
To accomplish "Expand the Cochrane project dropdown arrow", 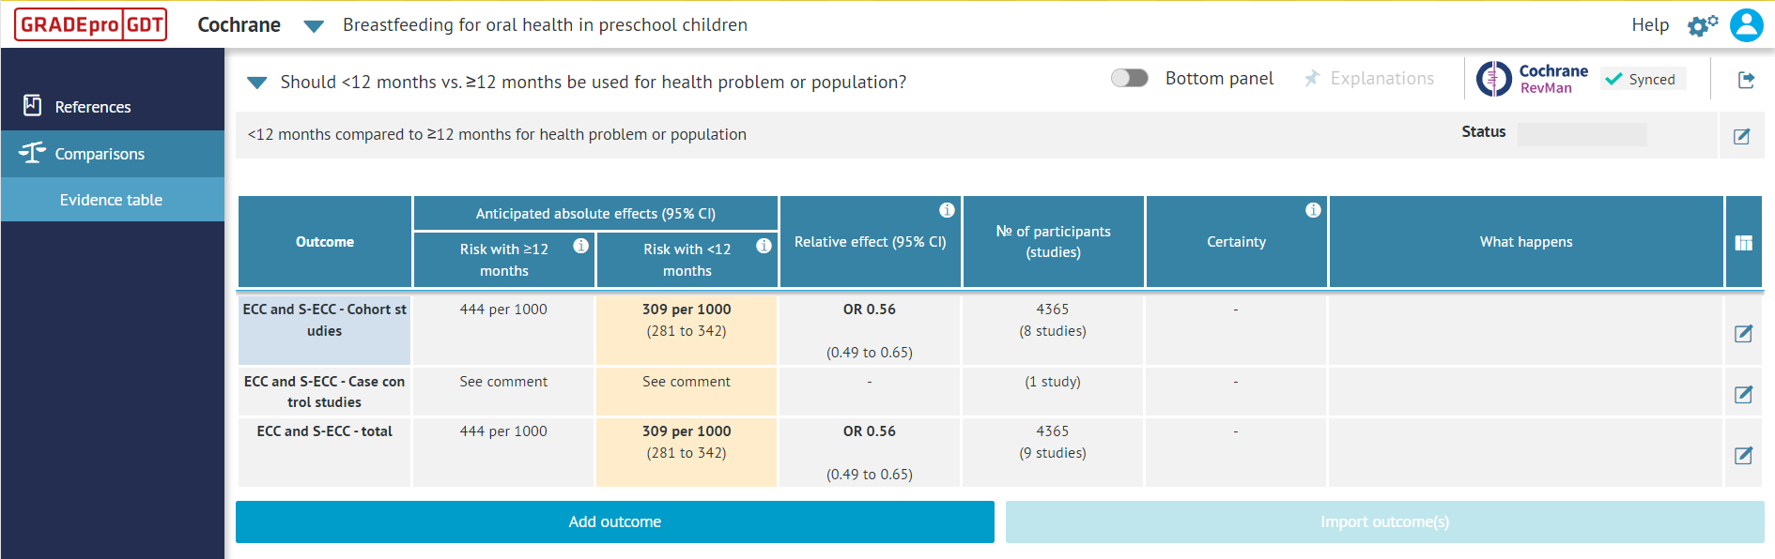I will coord(314,26).
